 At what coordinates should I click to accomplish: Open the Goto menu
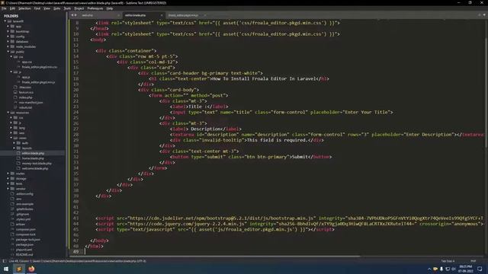57,8
